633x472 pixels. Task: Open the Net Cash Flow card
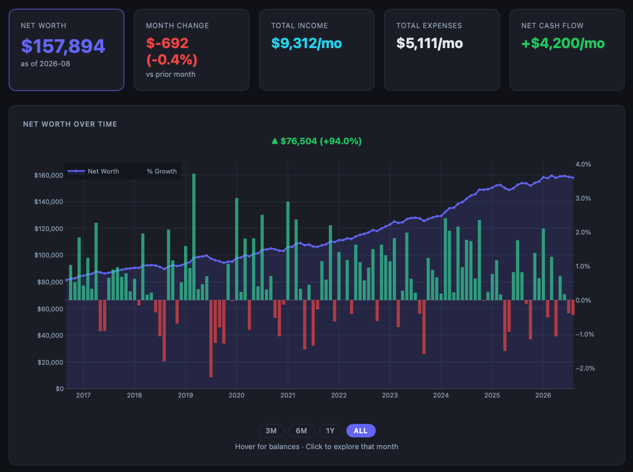pyautogui.click(x=567, y=50)
